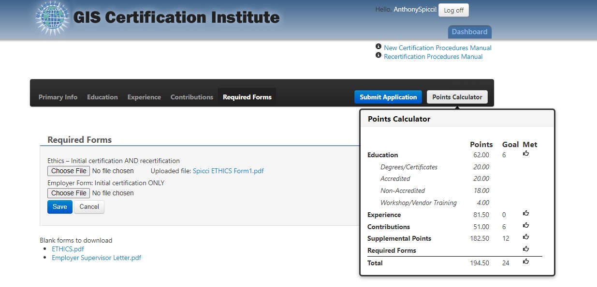Click the info icon beside Recertification Procedures Manual
This screenshot has width=597, height=287.
[x=379, y=55]
